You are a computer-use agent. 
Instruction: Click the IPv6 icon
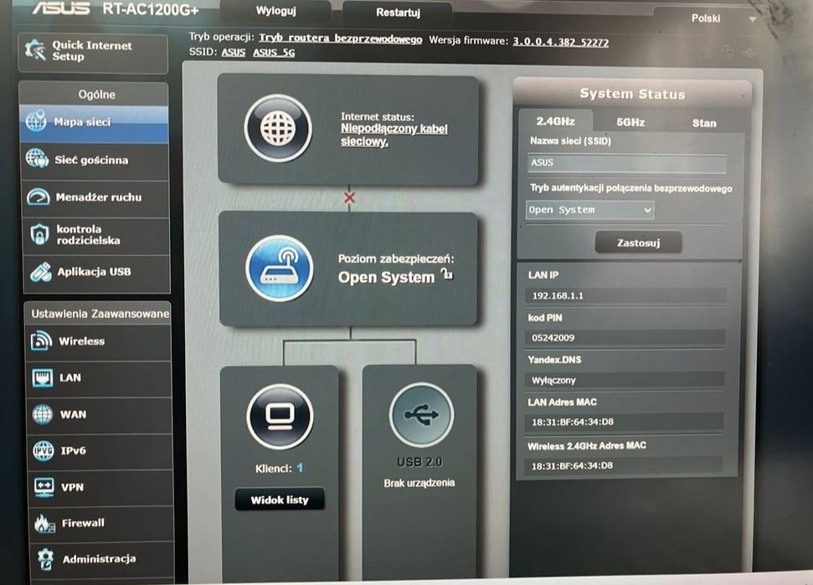[x=43, y=450]
